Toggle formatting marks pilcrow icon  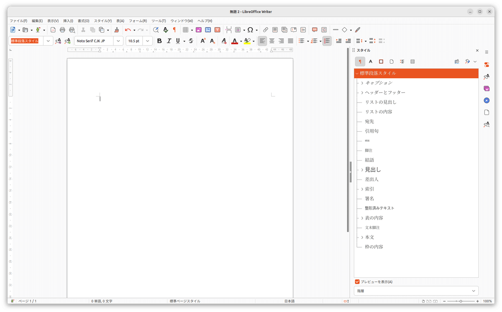(174, 30)
